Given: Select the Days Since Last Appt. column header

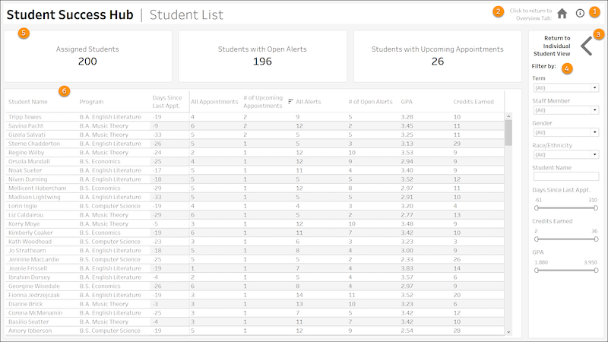Looking at the screenshot, I should coord(167,101).
